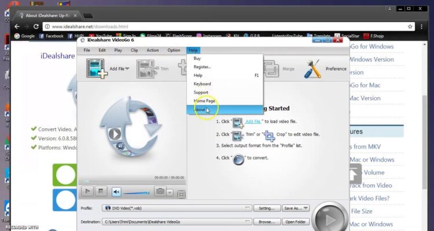Go back in the Chrome browser
This screenshot has height=231, width=434.
click(17, 27)
